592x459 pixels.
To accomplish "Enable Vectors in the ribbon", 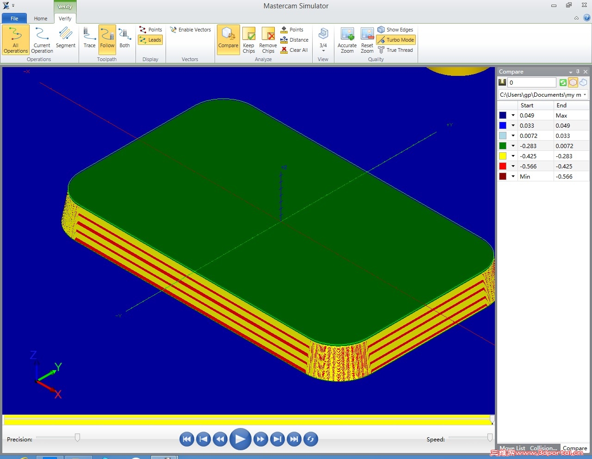I will pyautogui.click(x=190, y=30).
